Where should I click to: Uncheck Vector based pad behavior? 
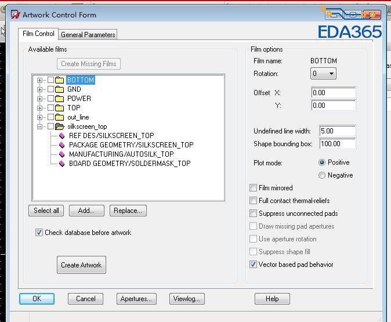click(x=253, y=265)
